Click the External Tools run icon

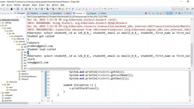tap(53, 9)
